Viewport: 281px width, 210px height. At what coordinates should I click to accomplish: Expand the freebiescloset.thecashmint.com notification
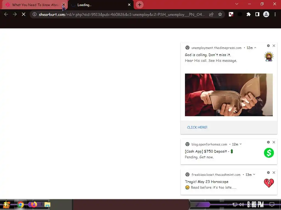[x=254, y=174]
